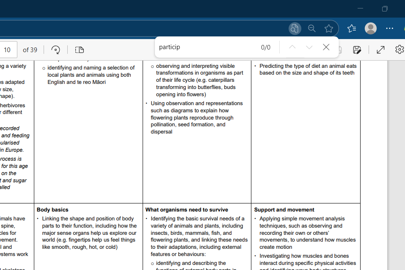Image resolution: width=405 pixels, height=270 pixels.
Task: Switch the PDF page view layout
Action: coord(80,50)
